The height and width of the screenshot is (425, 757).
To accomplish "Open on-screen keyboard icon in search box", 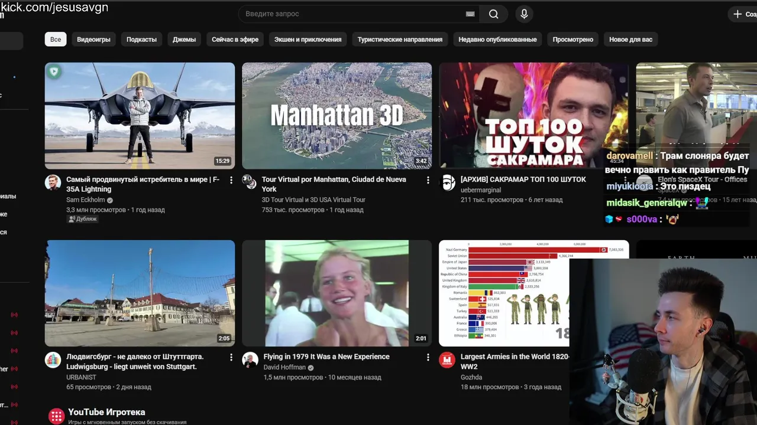I will point(470,14).
